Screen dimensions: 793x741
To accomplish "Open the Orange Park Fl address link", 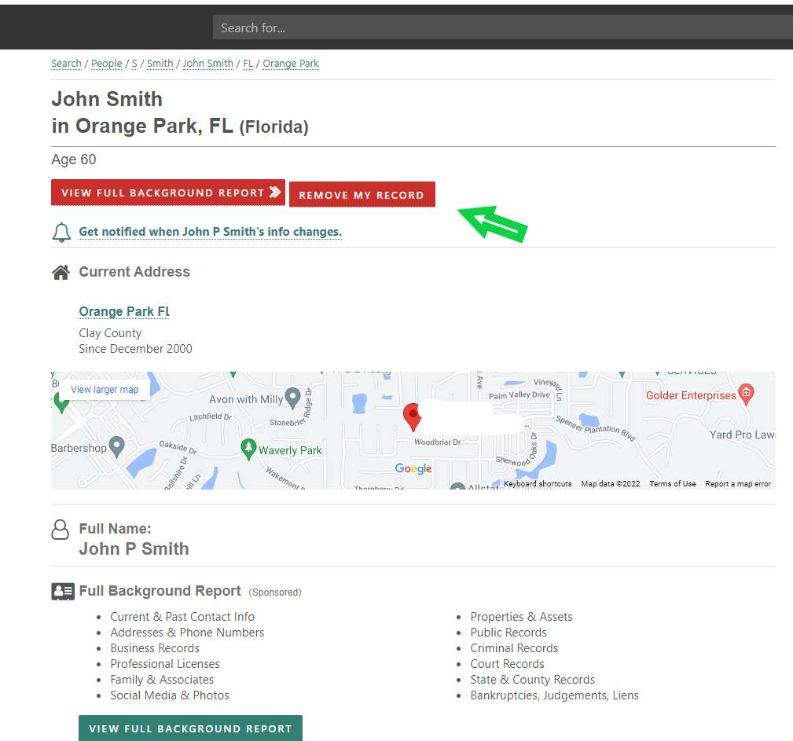I will pyautogui.click(x=124, y=312).
